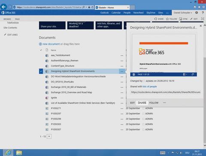
Task: Click presence box next to P1050297 ADMIN
Action: (143, 114)
